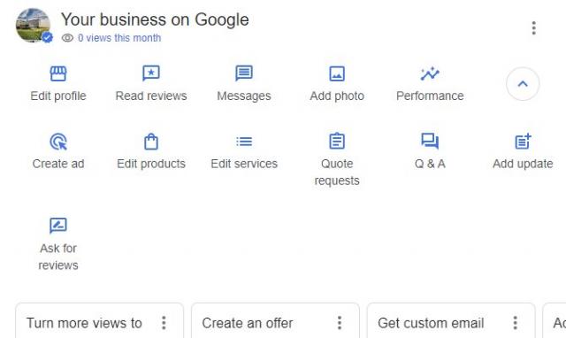566x338 pixels.
Task: Open Edit products bag icon
Action: pyautogui.click(x=151, y=142)
